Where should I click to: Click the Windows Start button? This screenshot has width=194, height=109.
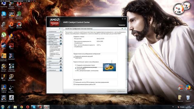[x=3, y=107]
